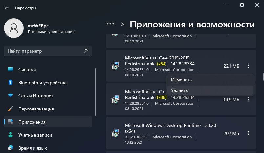The height and width of the screenshot is (153, 264).
Task: Minimize the Параметры window
Action: coord(227,5)
